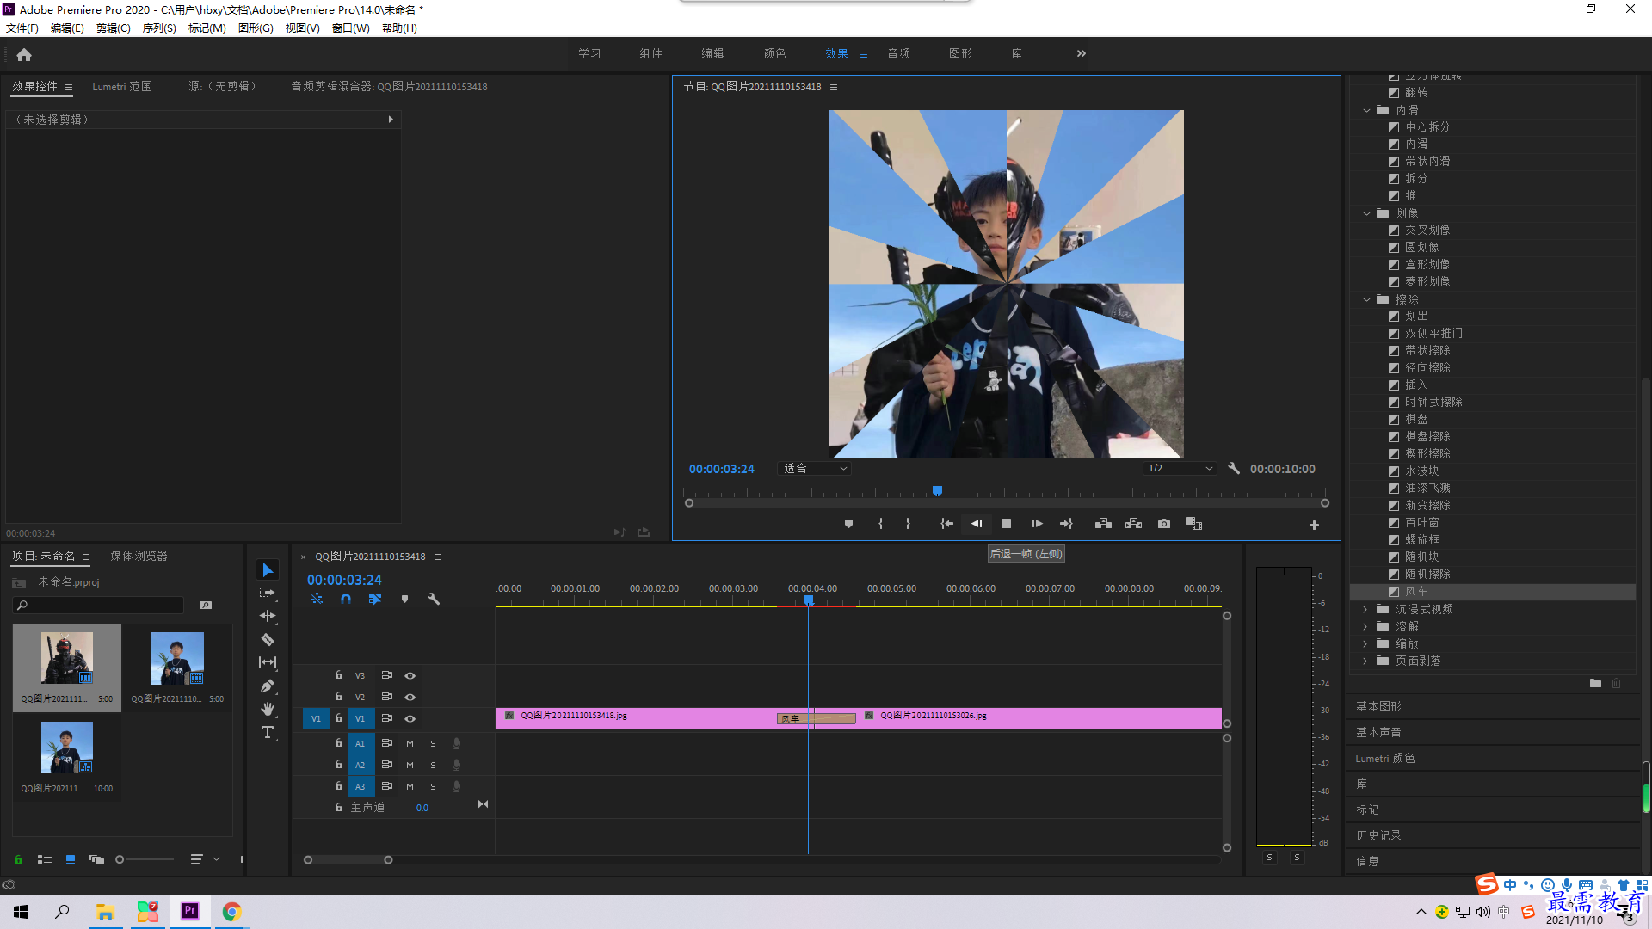Open Lumetri 颜色 panel

pos(1384,758)
